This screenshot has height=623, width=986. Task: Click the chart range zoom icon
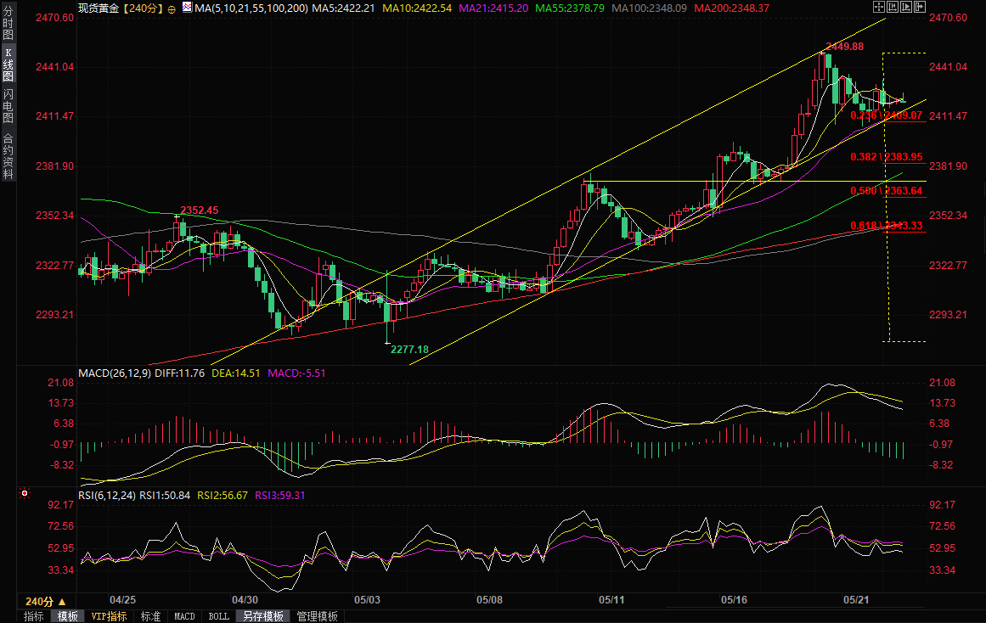click(893, 7)
